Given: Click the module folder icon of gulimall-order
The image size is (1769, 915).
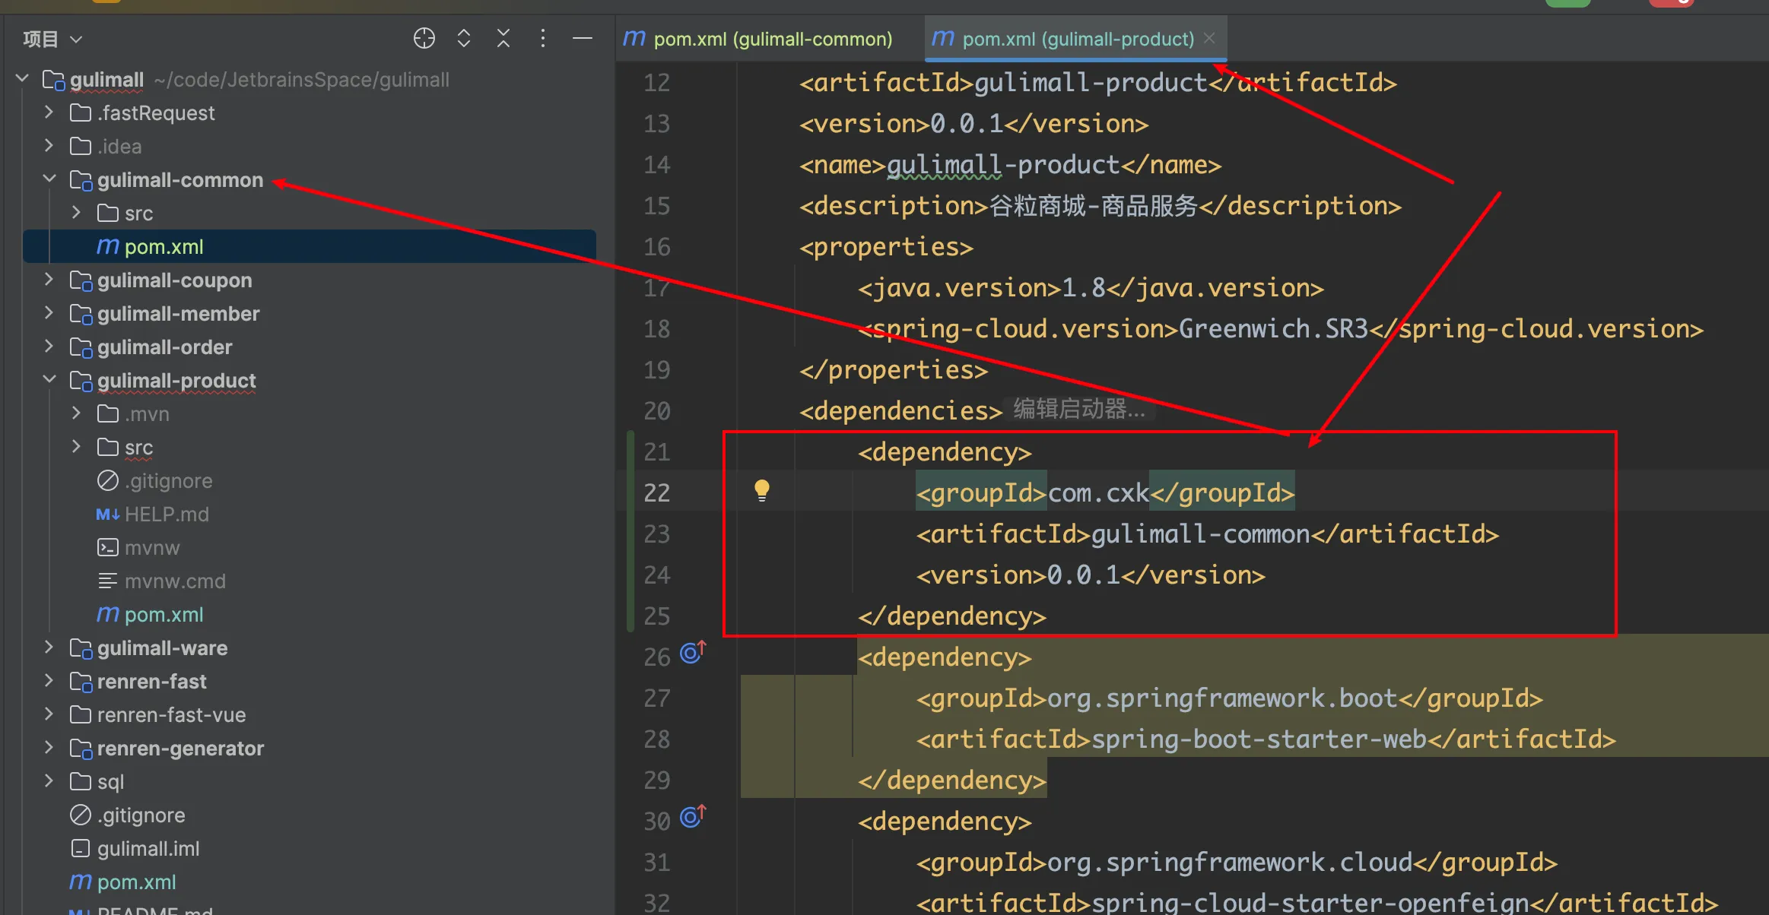Looking at the screenshot, I should pos(81,347).
